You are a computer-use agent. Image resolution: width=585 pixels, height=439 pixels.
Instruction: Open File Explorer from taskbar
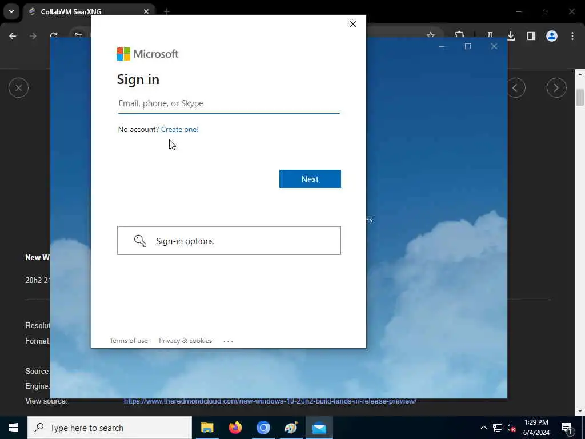tap(207, 428)
